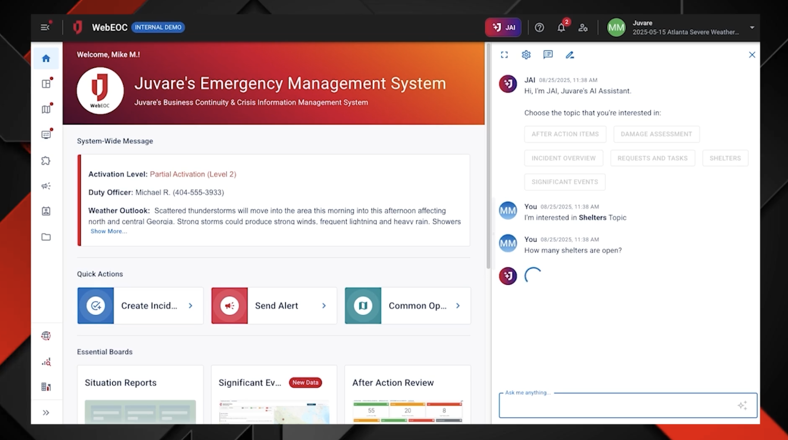This screenshot has height=440, width=788.
Task: Expand the JAI chat to fullscreen
Action: (x=504, y=55)
